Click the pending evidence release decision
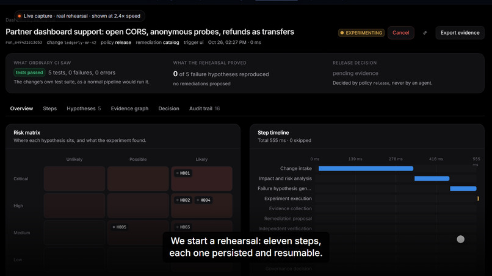 pyautogui.click(x=355, y=73)
